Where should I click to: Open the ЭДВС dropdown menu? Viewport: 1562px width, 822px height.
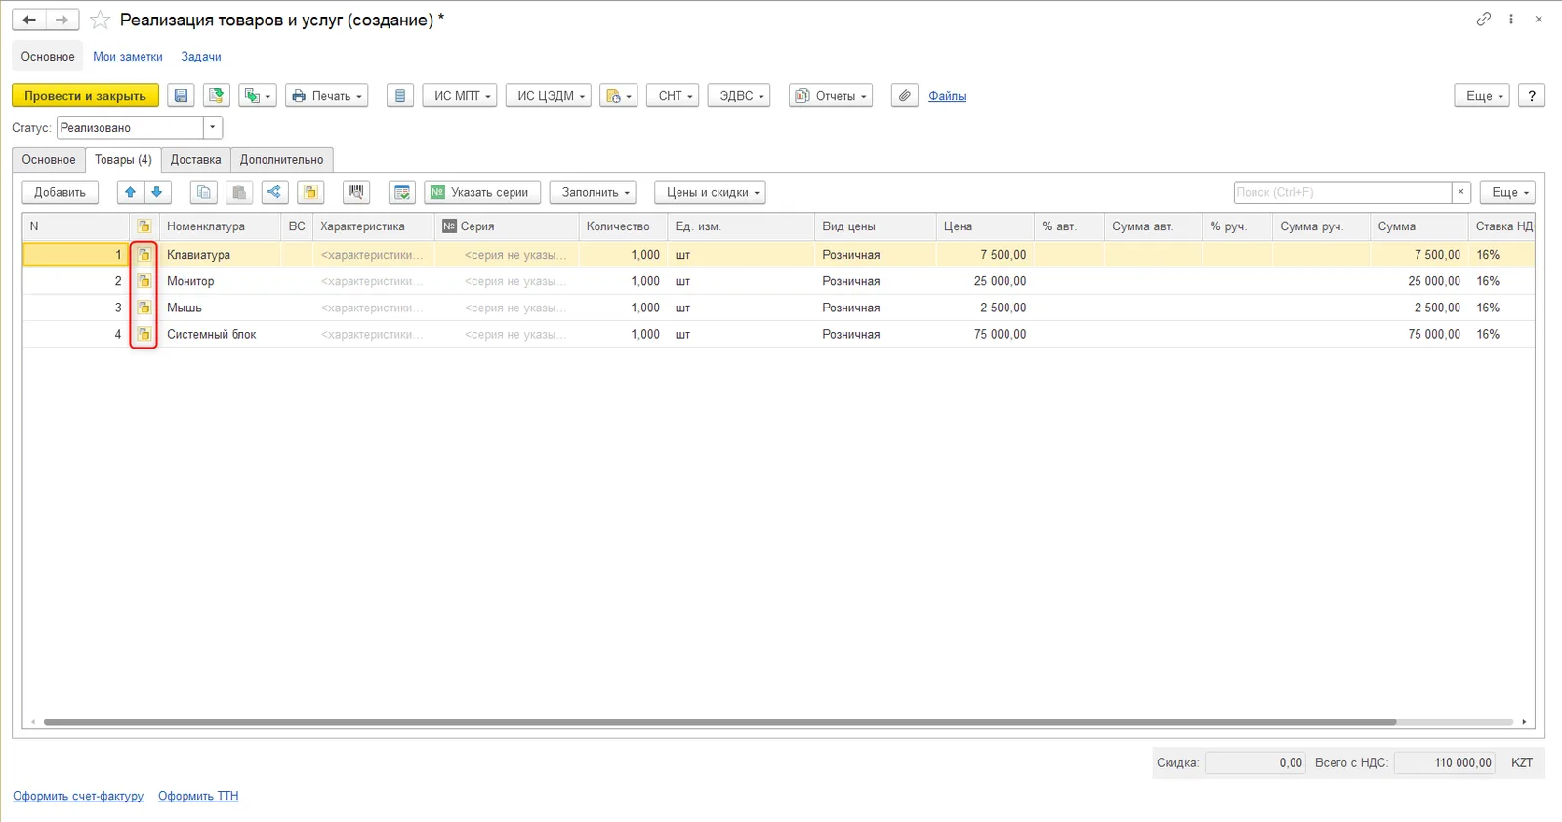(x=739, y=96)
